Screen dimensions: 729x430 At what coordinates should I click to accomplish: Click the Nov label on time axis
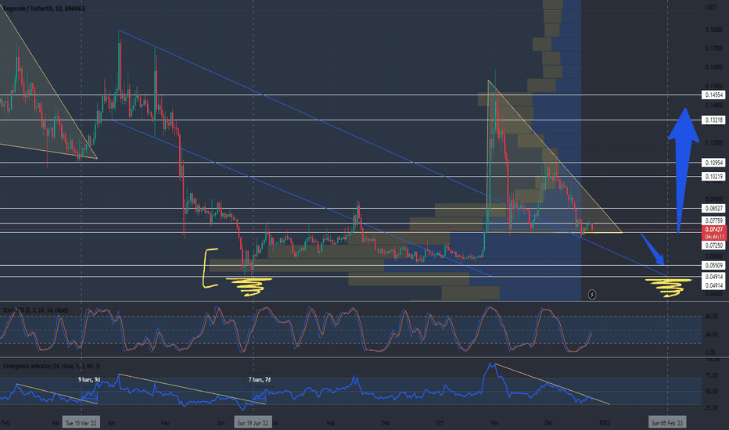pos(494,422)
